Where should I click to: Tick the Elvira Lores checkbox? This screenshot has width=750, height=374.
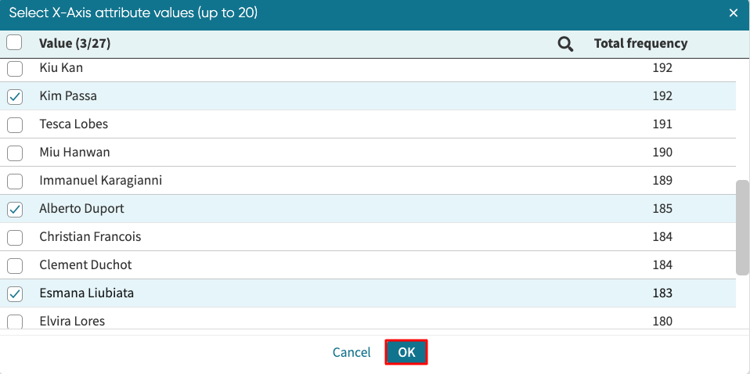click(x=14, y=321)
